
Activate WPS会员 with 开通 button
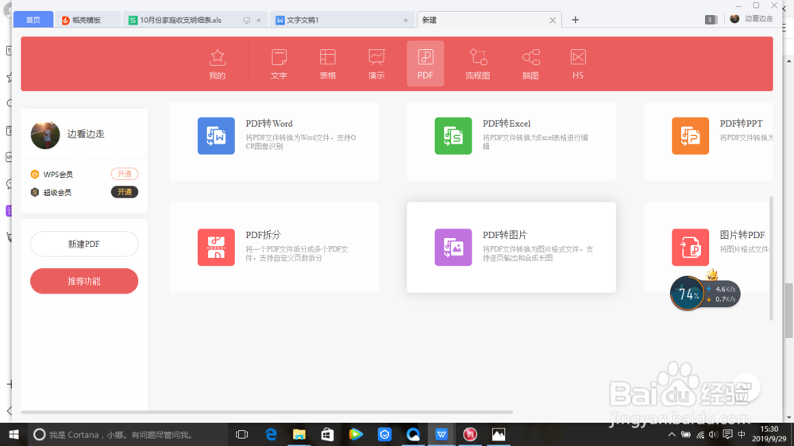[x=125, y=174]
